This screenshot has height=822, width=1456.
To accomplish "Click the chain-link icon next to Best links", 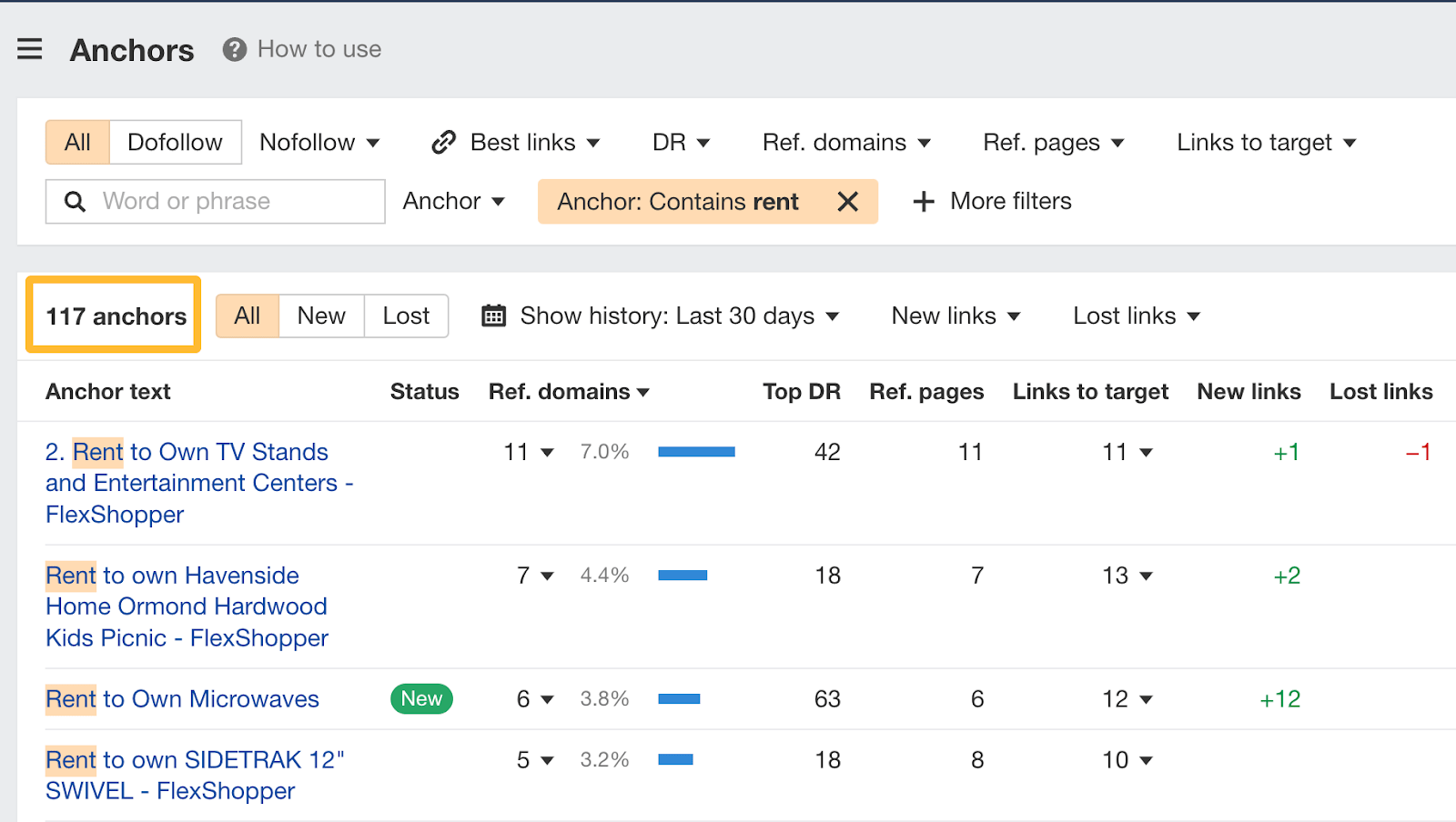I will click(x=442, y=142).
